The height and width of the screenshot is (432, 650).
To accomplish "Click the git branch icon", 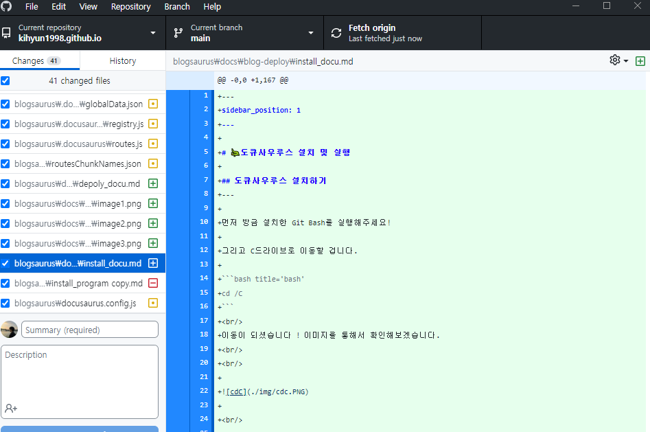I will (x=178, y=33).
